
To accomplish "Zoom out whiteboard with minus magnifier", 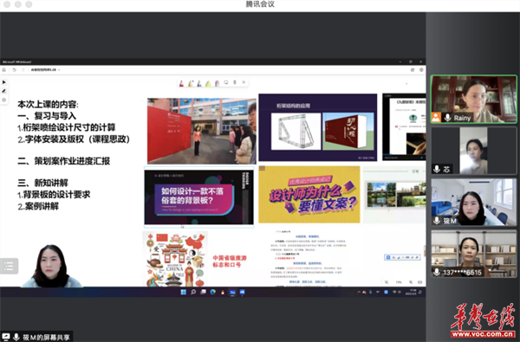I will point(387,282).
